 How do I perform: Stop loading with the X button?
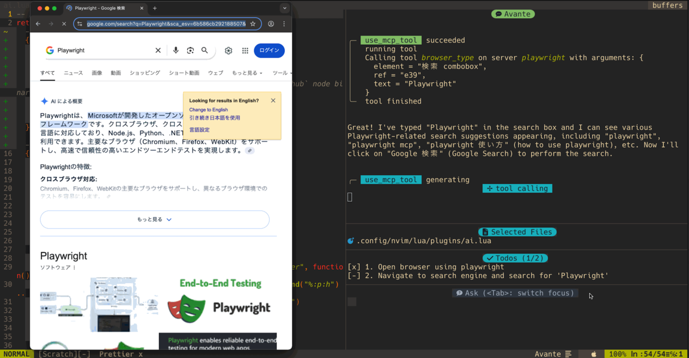pyautogui.click(x=64, y=24)
